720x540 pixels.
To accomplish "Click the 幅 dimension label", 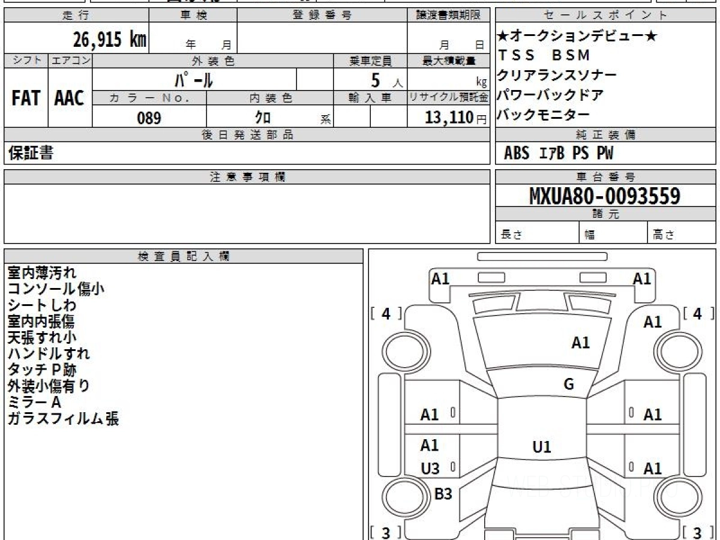I will coord(590,235).
